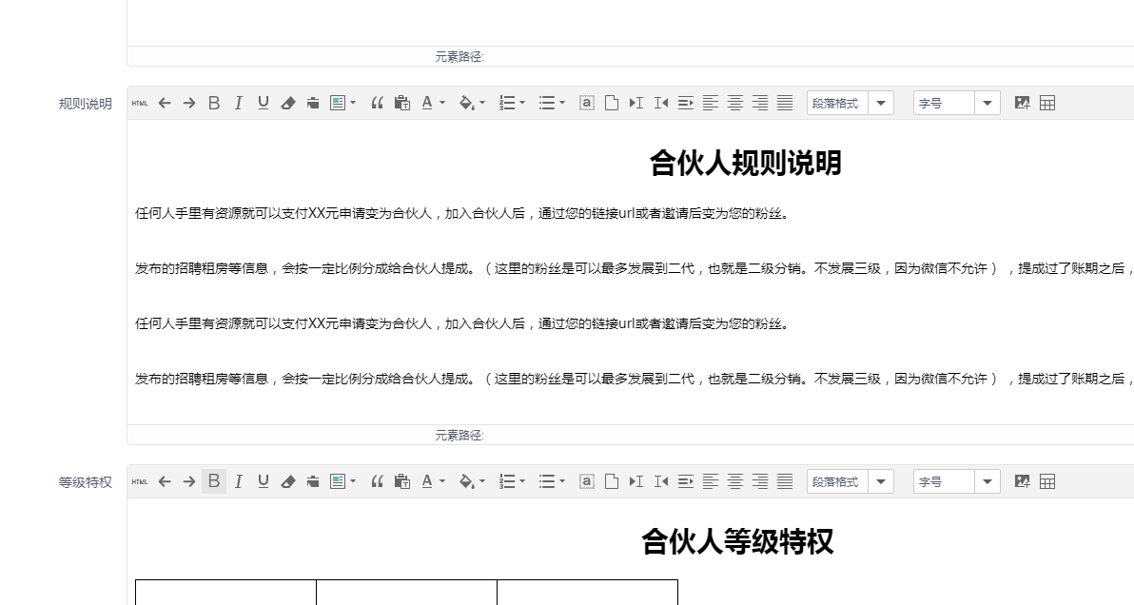1134x605 pixels.
Task: Insert image in the 规则说明 editor
Action: [1023, 104]
